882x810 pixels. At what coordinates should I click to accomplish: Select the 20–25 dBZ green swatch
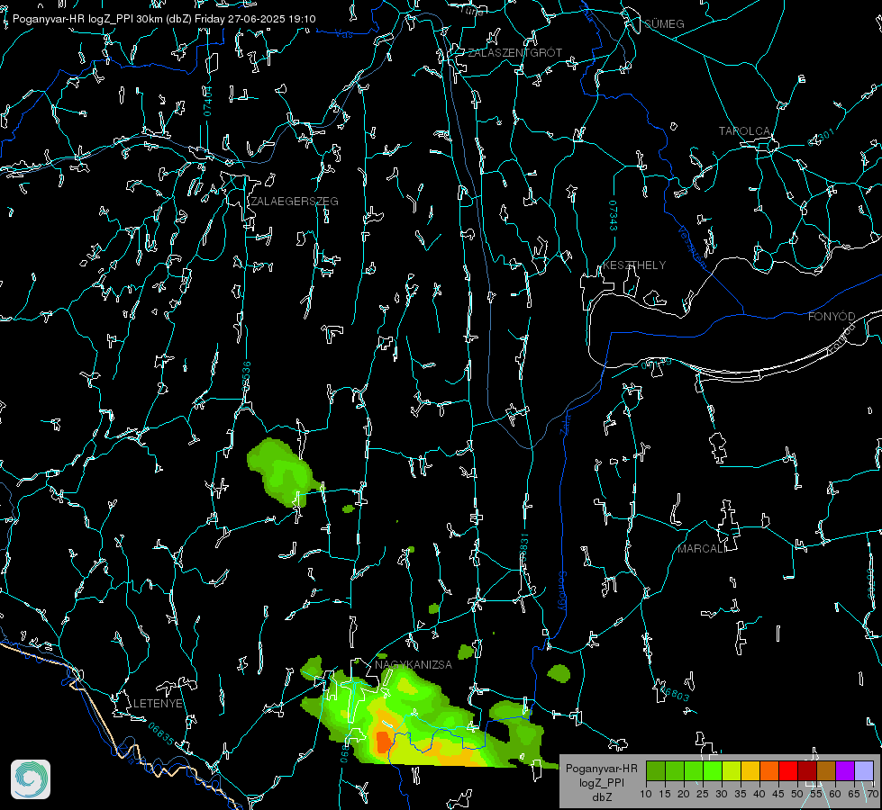tap(694, 770)
